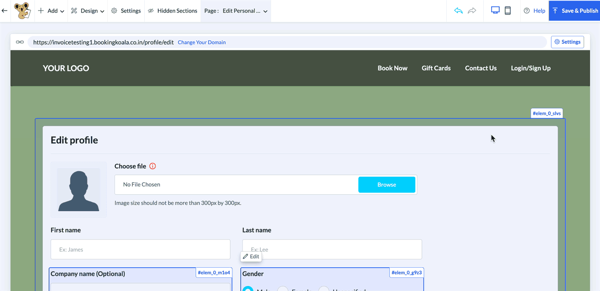Open the Settings button beside the URL bar
Image resolution: width=600 pixels, height=291 pixels.
(568, 42)
